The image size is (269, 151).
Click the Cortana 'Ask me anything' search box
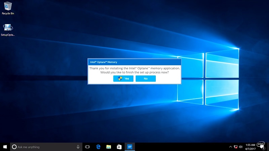44,147
